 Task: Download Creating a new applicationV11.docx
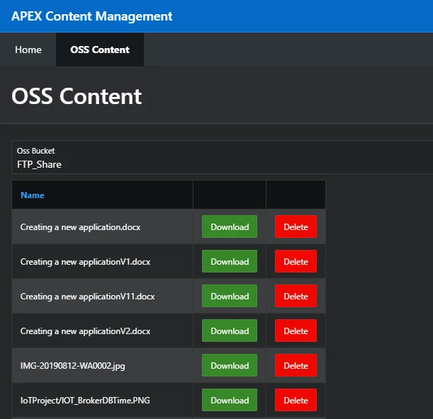coord(230,297)
